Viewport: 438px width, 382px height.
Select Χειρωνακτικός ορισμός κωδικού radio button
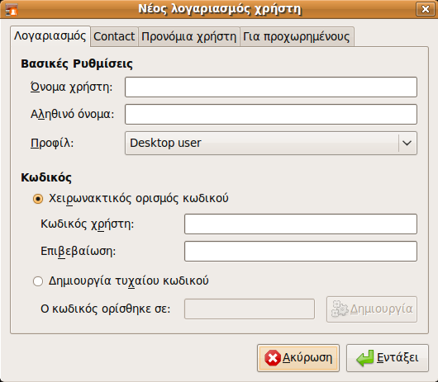(x=38, y=199)
